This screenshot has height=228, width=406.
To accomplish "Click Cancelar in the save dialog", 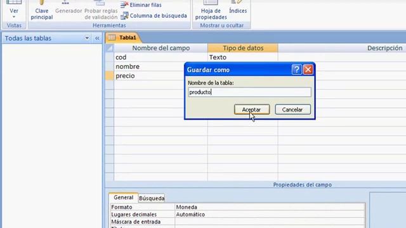I will pyautogui.click(x=292, y=110).
